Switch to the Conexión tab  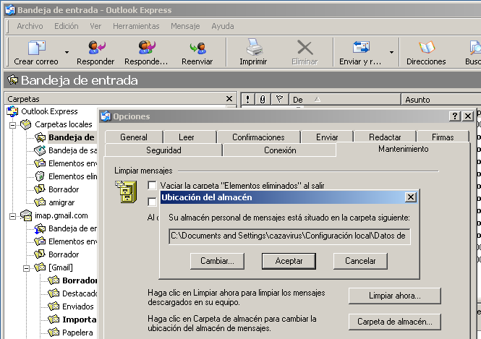coord(280,150)
